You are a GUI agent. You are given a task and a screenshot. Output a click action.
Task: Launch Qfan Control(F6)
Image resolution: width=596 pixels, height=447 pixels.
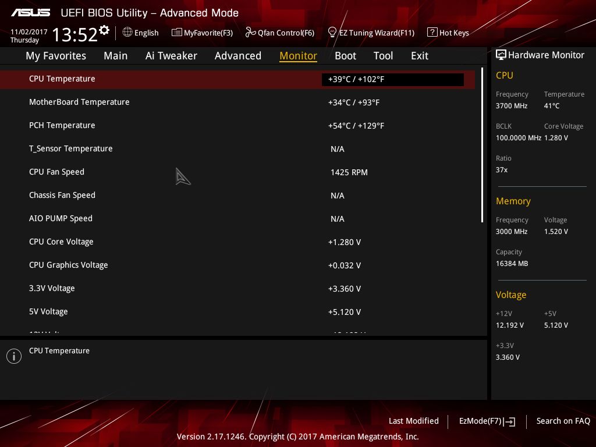(286, 33)
